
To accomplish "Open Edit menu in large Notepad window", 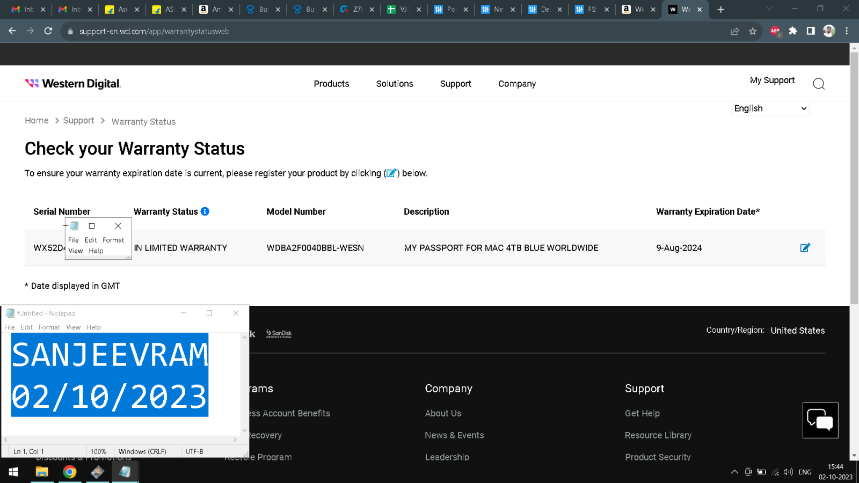I will (27, 327).
